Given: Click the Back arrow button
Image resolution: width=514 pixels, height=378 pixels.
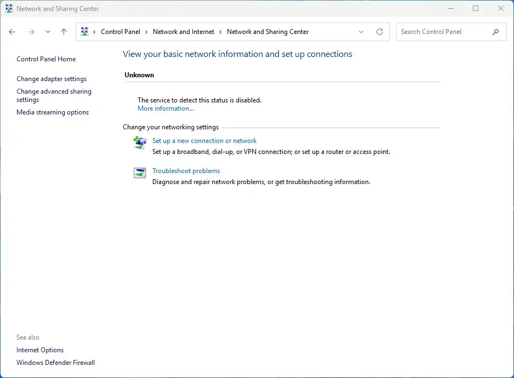Looking at the screenshot, I should (12, 32).
